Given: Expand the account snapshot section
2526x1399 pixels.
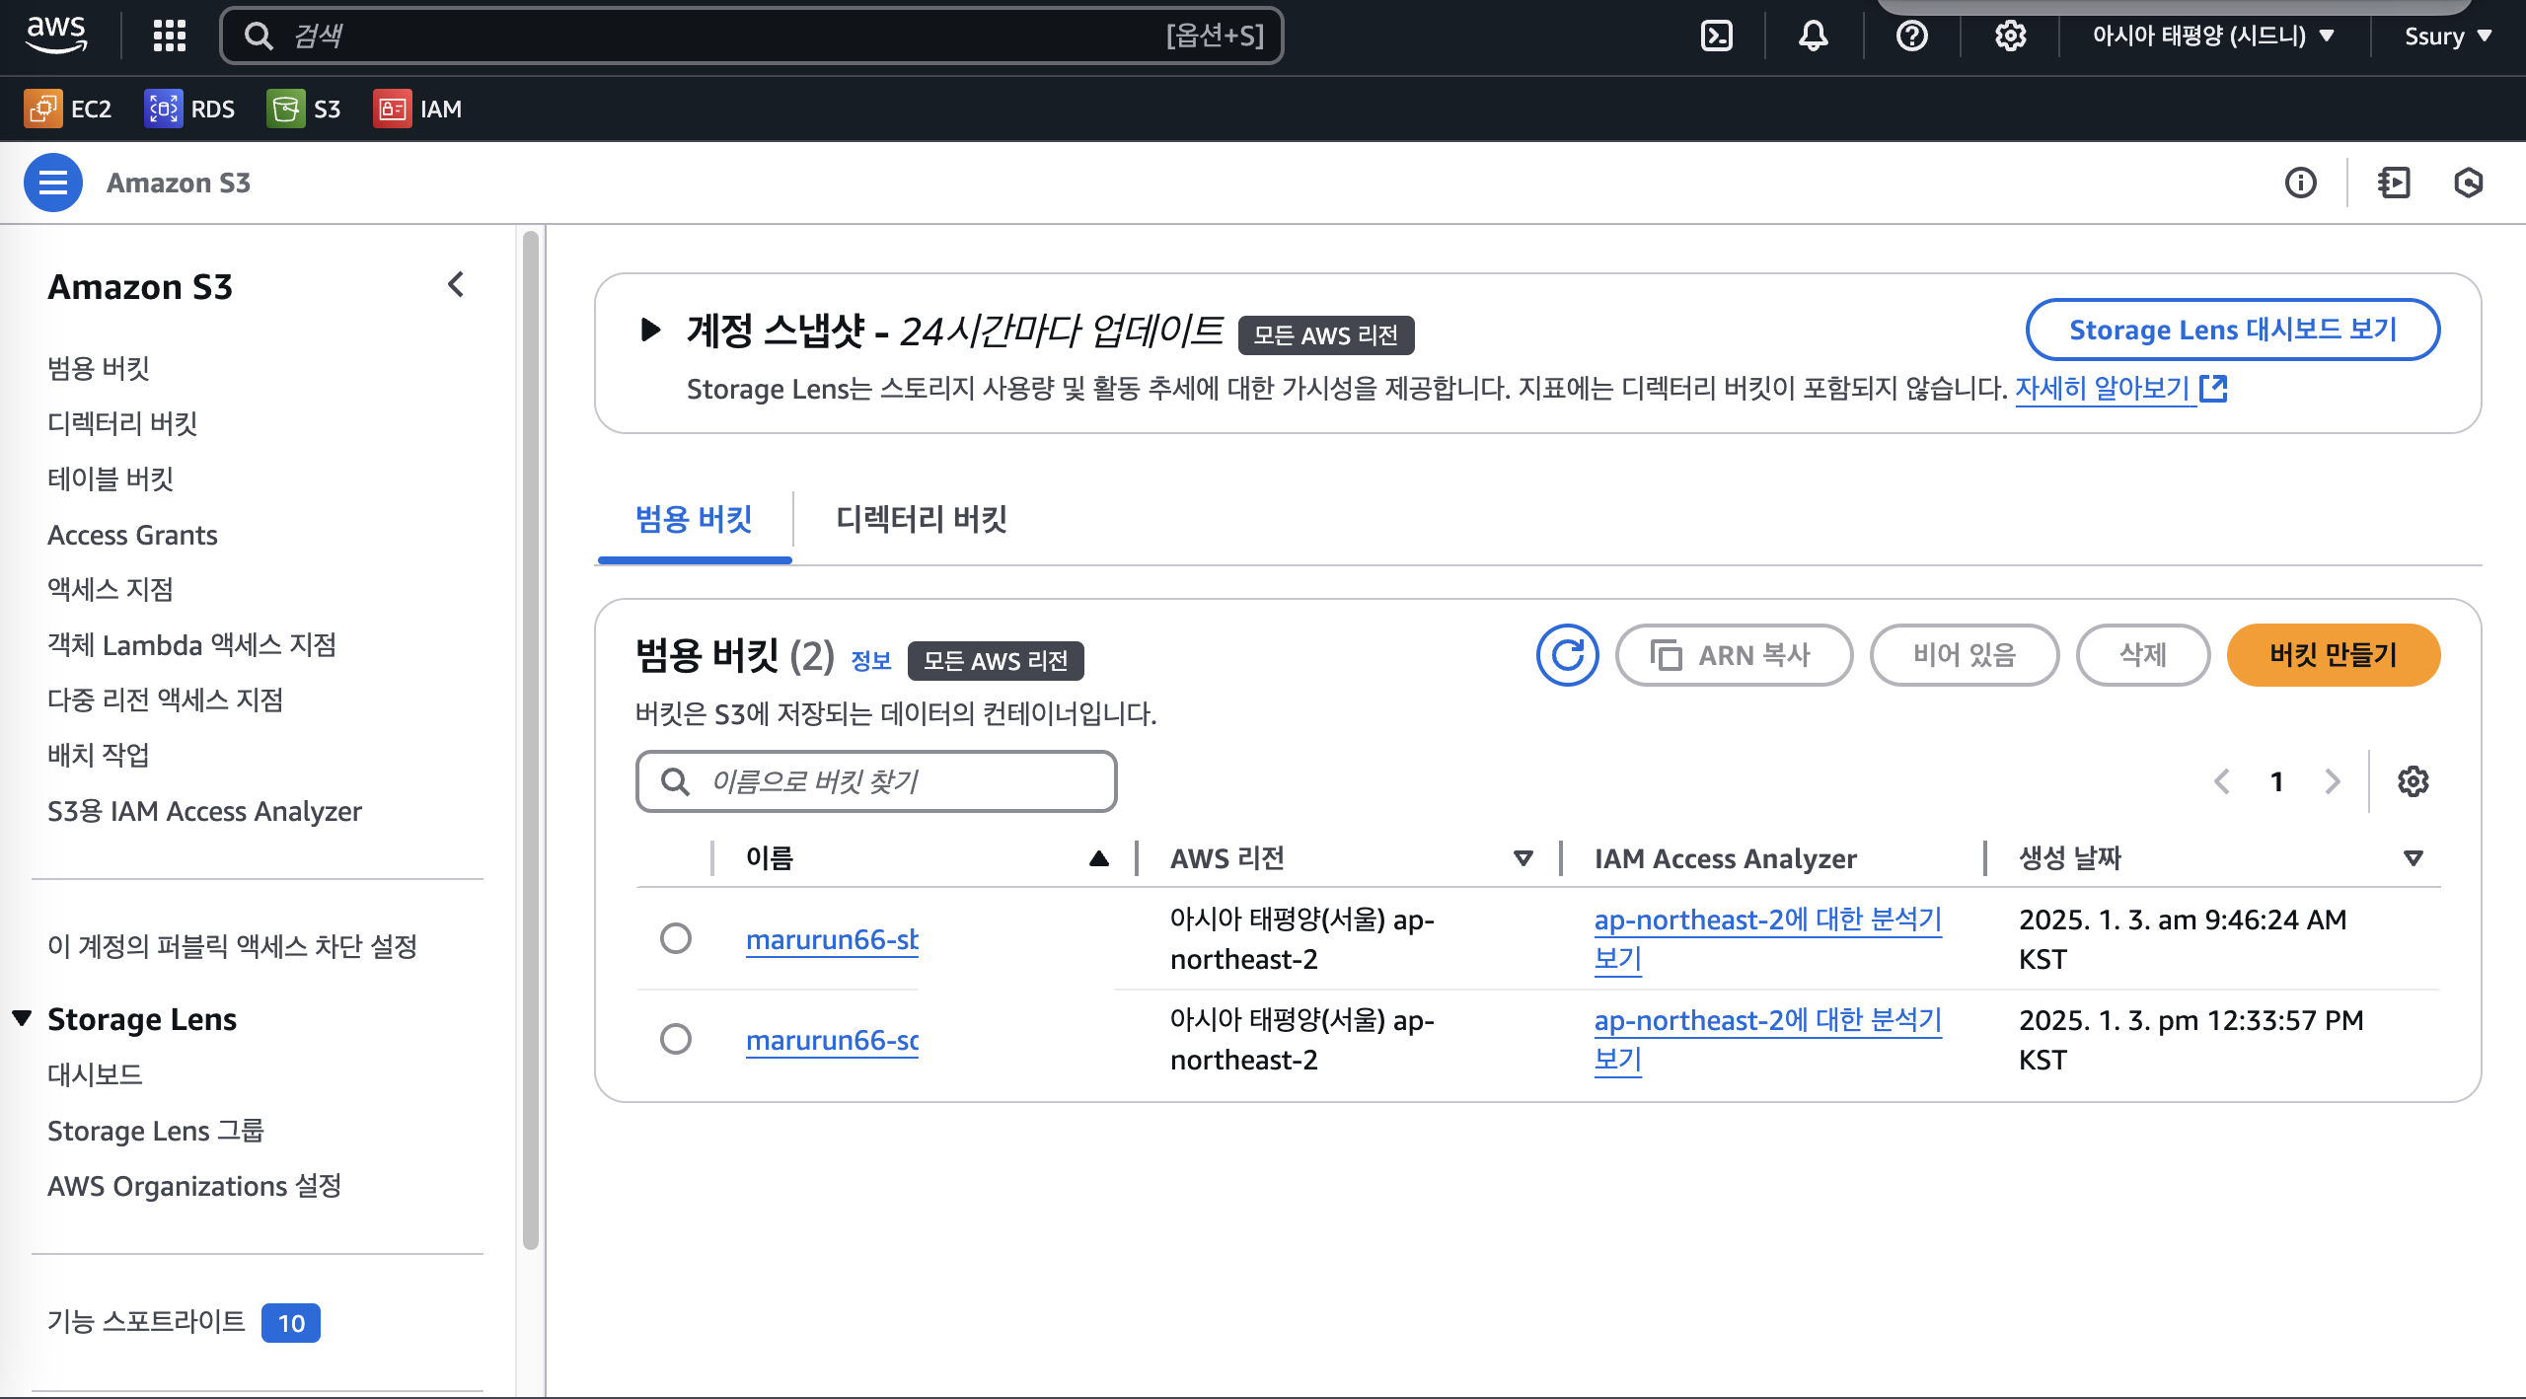Looking at the screenshot, I should [x=650, y=330].
